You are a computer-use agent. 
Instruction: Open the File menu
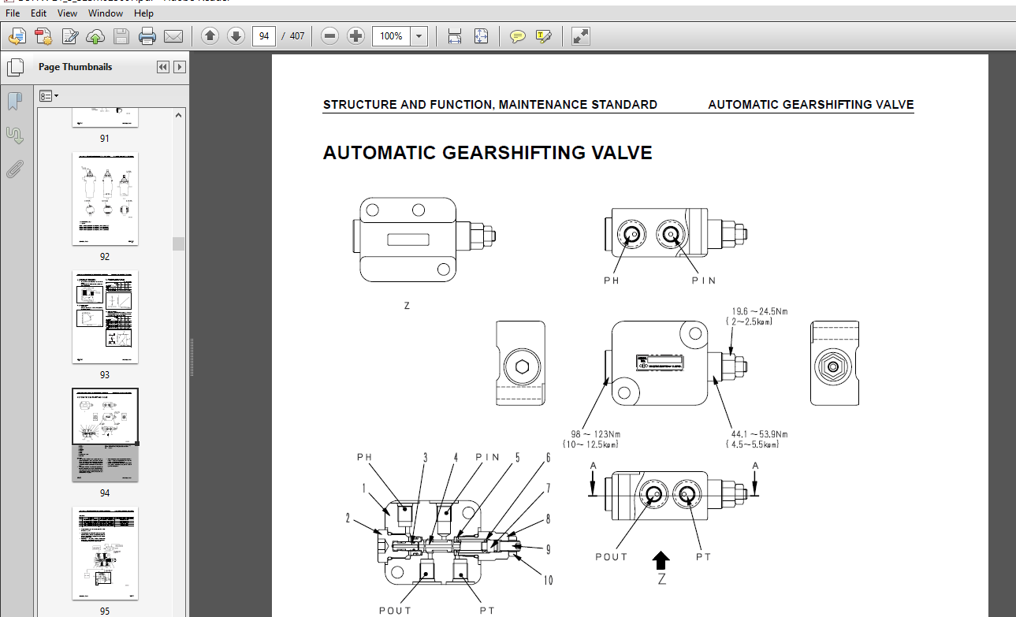point(13,13)
